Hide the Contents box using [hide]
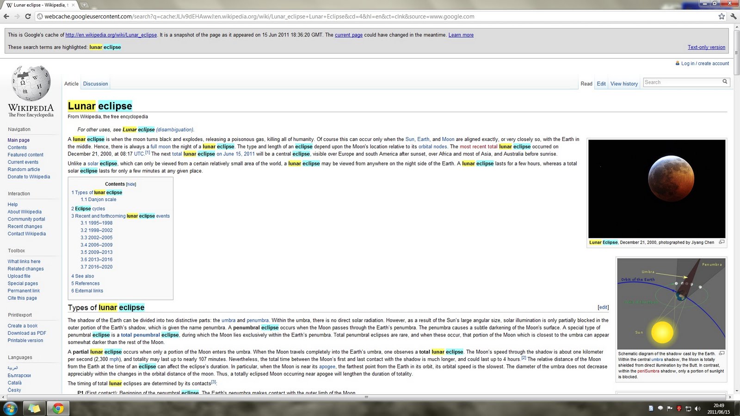The image size is (740, 416). (x=131, y=184)
